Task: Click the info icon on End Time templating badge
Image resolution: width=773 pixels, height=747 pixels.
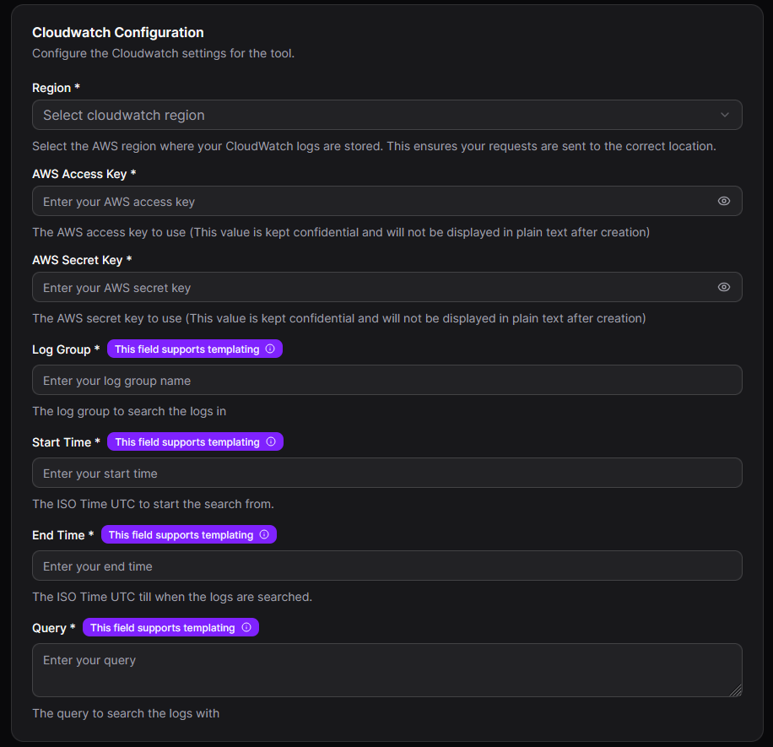Action: (265, 534)
